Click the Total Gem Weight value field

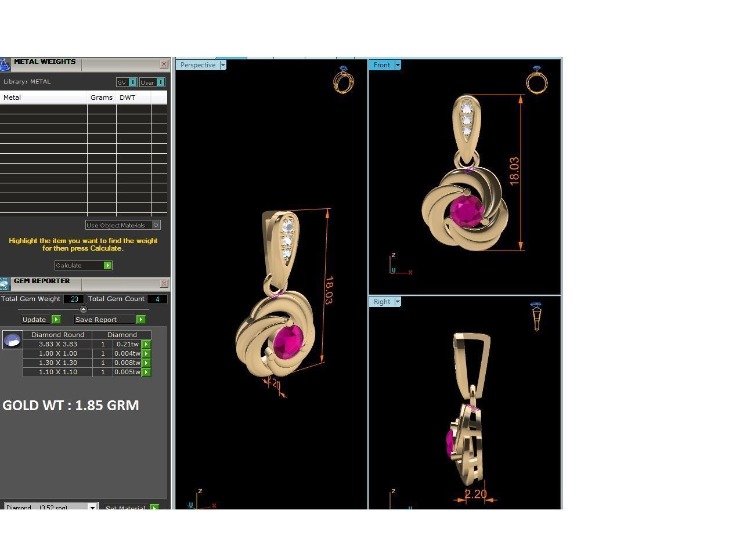tap(74, 299)
